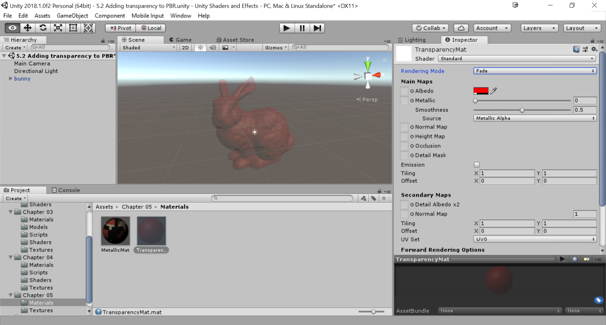Toggle 2D view mode
This screenshot has height=325, width=606.
tap(185, 48)
